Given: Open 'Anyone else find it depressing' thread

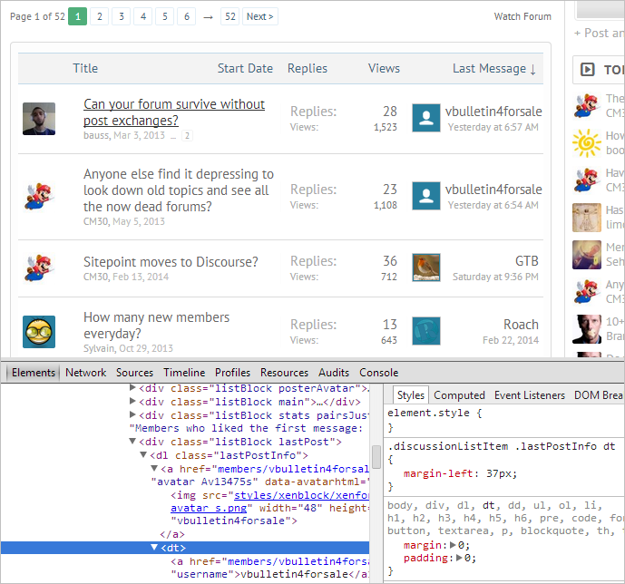Looking at the screenshot, I should 178,190.
